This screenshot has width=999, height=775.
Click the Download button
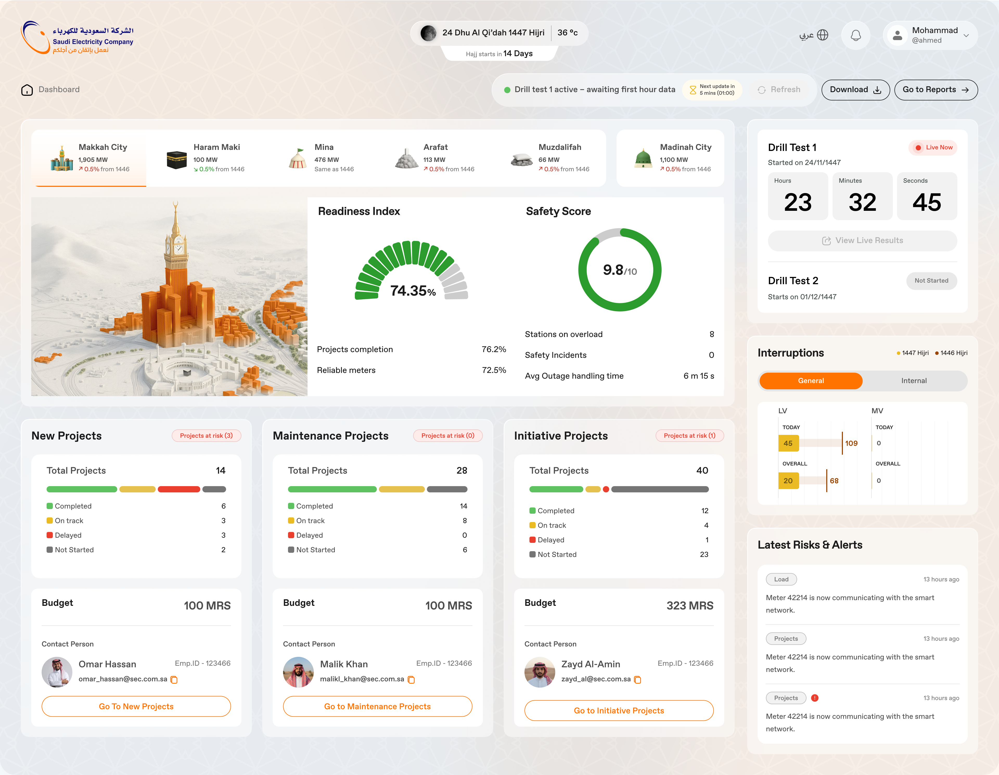coord(855,90)
